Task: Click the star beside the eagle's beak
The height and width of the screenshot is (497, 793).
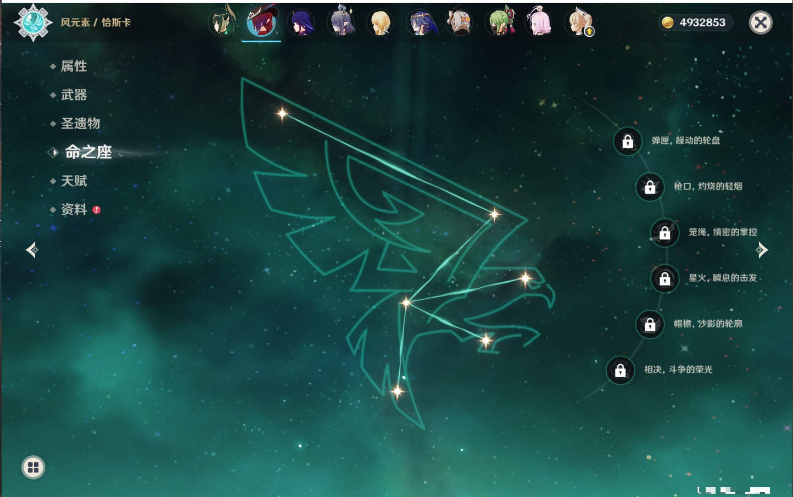Action: (526, 279)
